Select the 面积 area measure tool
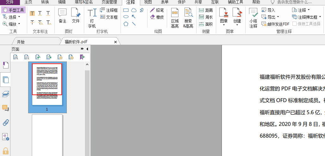Screen dimensions: 325x156 [206, 24]
